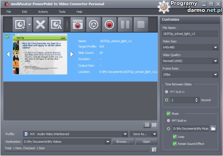Show previous slide with left arrow
Screen dimensions: 223x156
(8, 54)
